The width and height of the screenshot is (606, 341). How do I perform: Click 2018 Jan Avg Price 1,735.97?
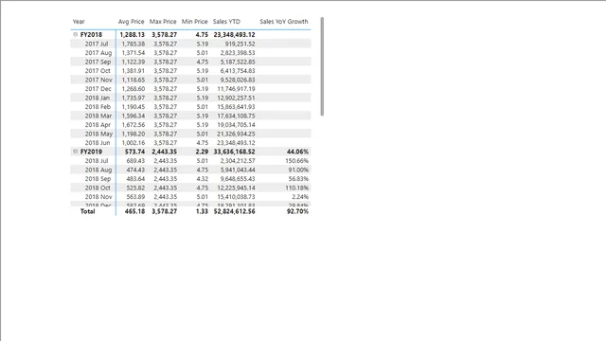(x=134, y=98)
